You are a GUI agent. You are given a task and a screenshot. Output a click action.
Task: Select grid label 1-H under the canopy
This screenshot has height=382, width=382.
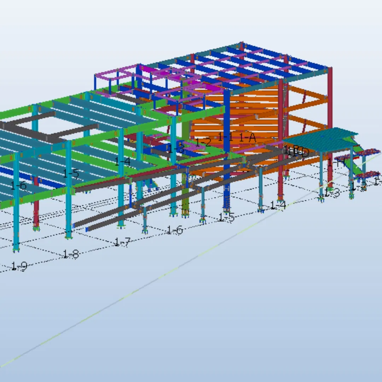[x=334, y=163]
